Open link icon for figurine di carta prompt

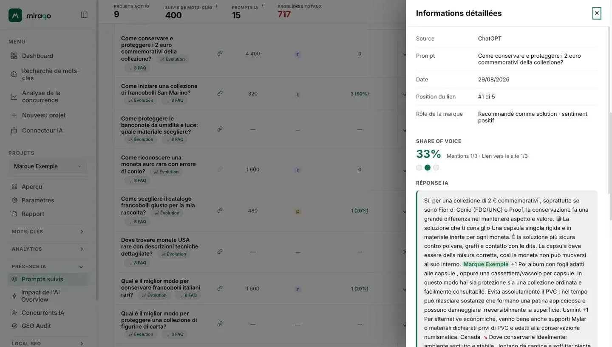(220, 324)
